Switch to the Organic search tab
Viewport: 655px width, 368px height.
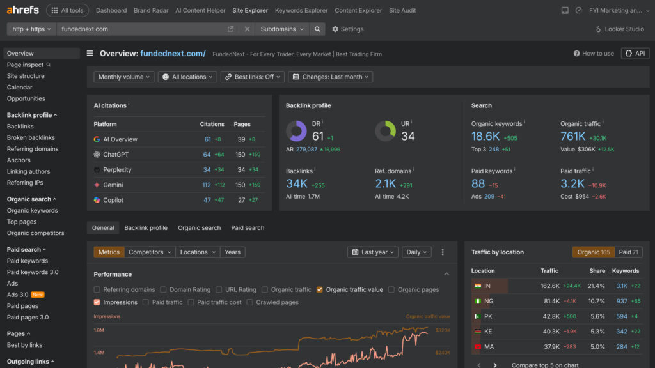point(200,228)
